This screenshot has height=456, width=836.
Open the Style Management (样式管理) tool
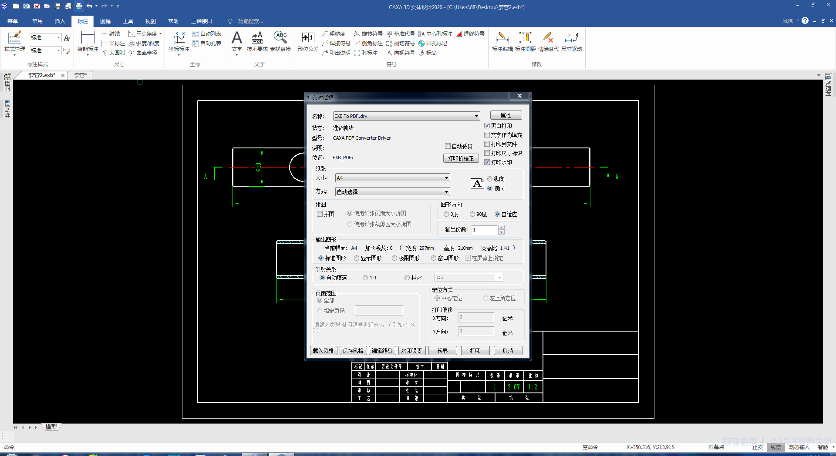coord(15,43)
